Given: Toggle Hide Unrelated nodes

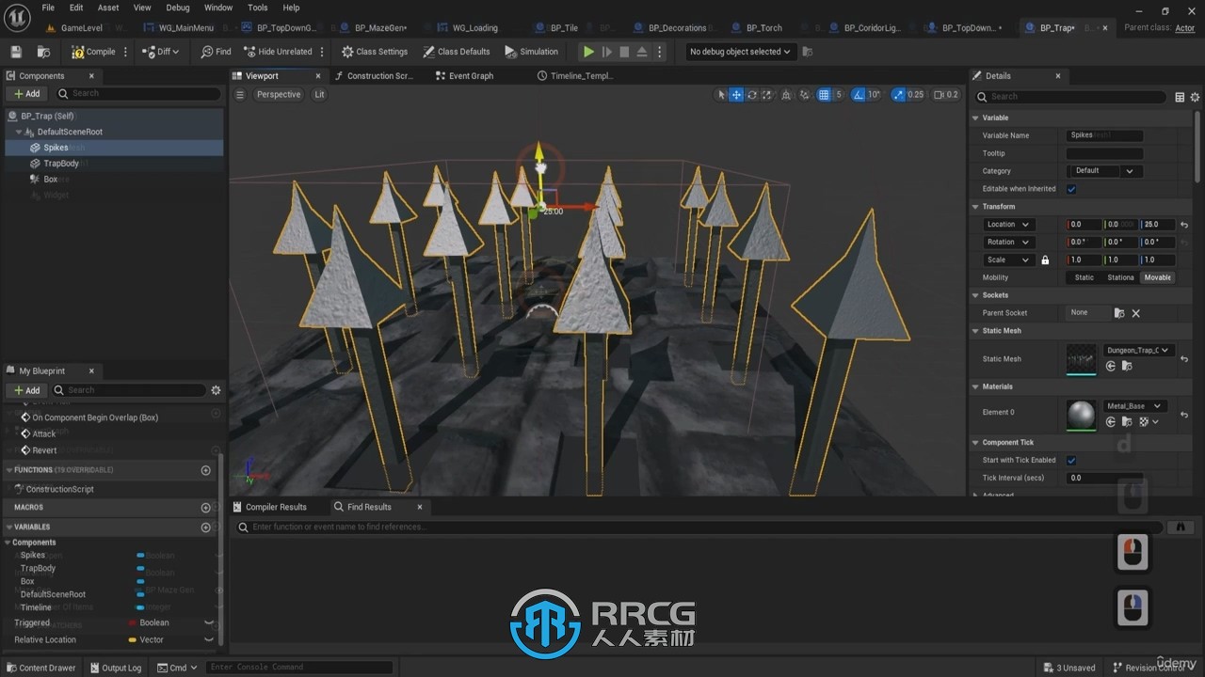Looking at the screenshot, I should (x=277, y=52).
